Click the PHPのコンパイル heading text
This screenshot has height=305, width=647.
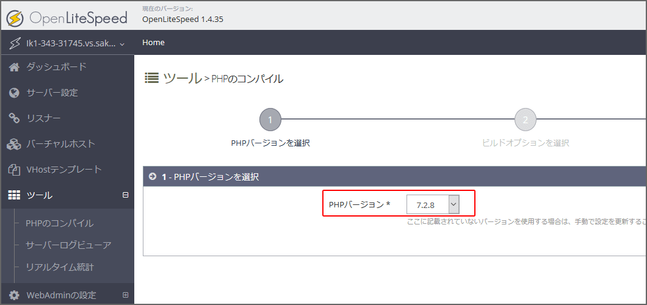pyautogui.click(x=247, y=79)
